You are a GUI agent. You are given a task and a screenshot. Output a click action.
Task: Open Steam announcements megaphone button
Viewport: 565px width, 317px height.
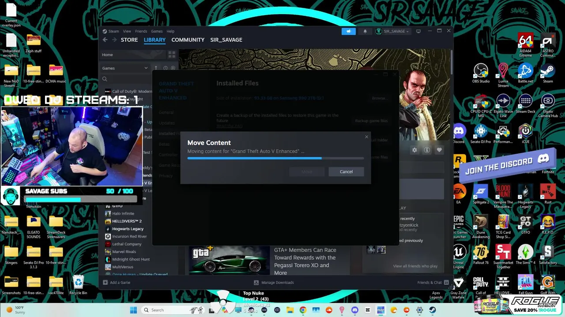[348, 31]
